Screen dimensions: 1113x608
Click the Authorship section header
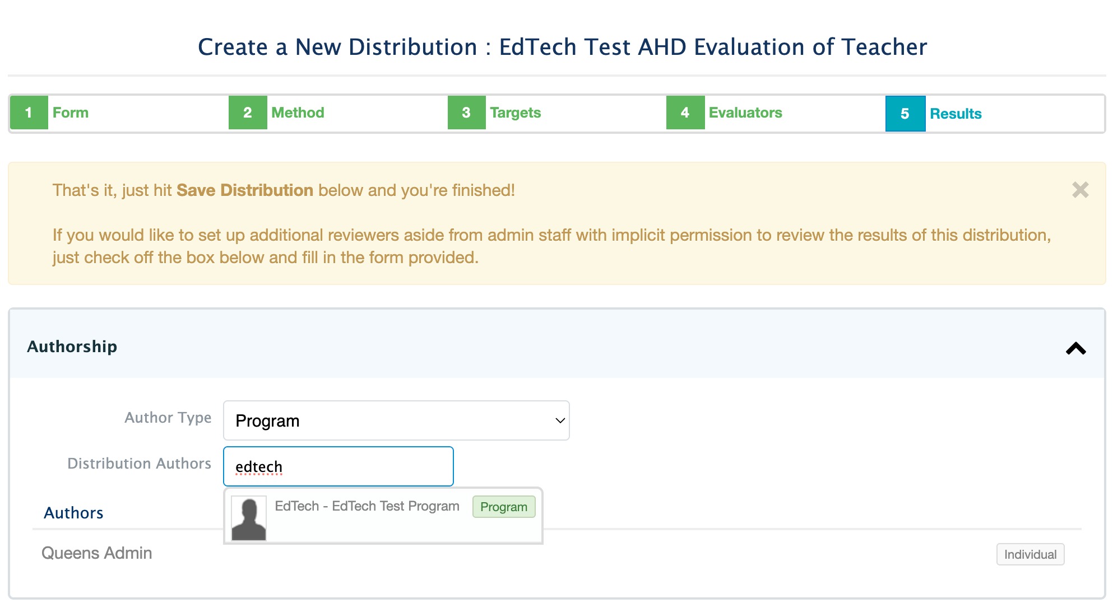pos(73,347)
